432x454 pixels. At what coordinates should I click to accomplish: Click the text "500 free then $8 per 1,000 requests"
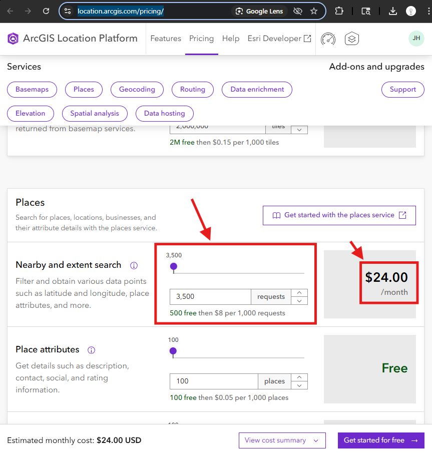pyautogui.click(x=227, y=313)
